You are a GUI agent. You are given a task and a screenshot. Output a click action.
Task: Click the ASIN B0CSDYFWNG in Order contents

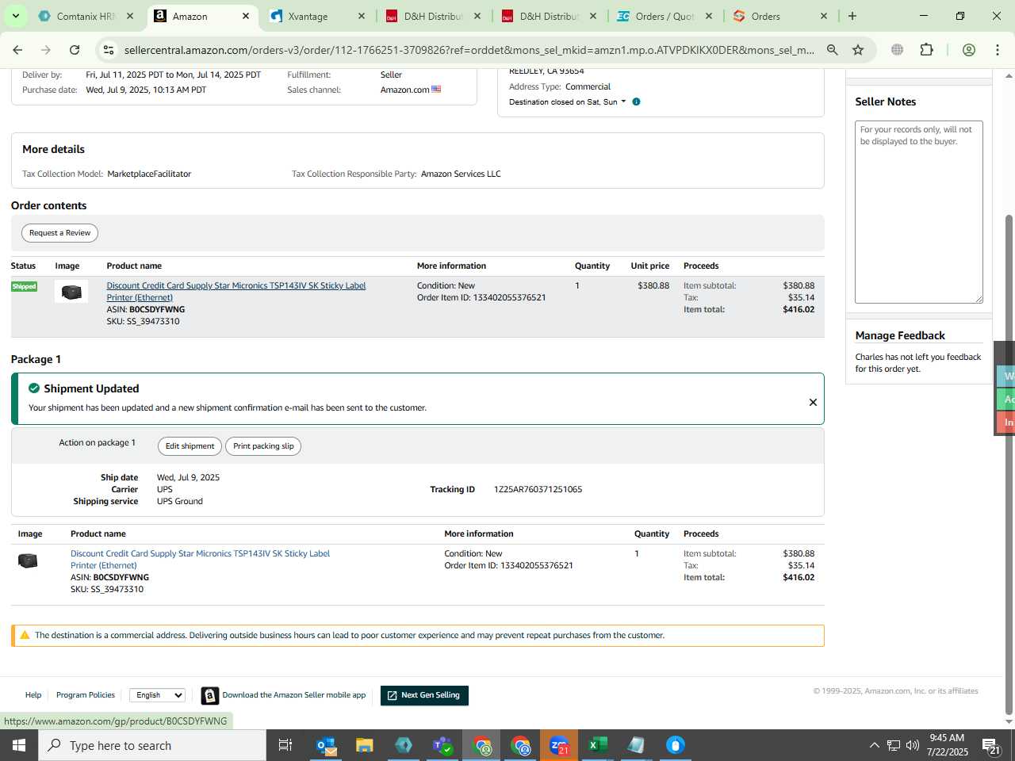click(157, 310)
